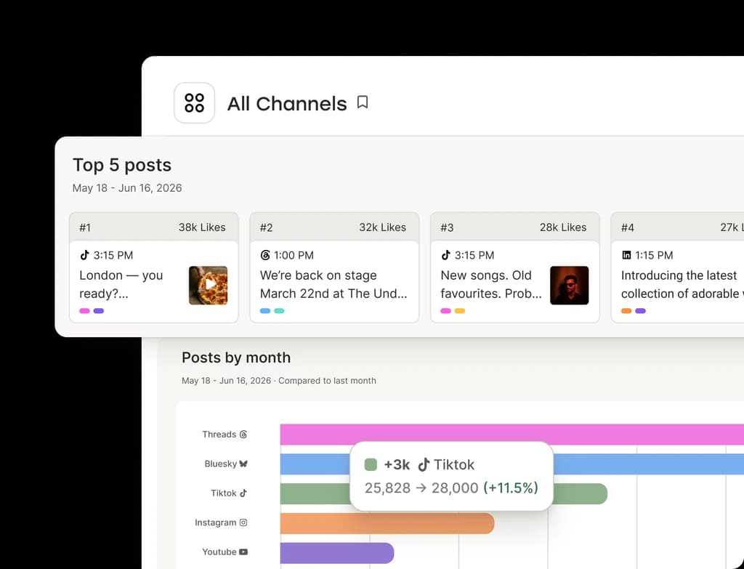744x569 pixels.
Task: Click the Youtube icon beside chart label
Action: click(x=243, y=552)
